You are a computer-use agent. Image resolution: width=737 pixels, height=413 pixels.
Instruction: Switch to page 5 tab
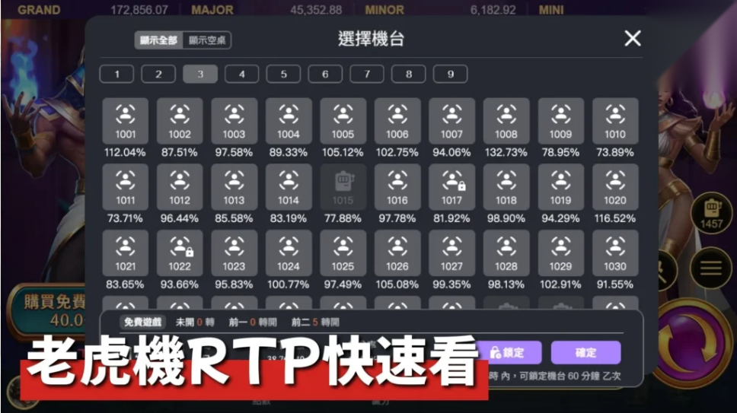click(x=283, y=75)
